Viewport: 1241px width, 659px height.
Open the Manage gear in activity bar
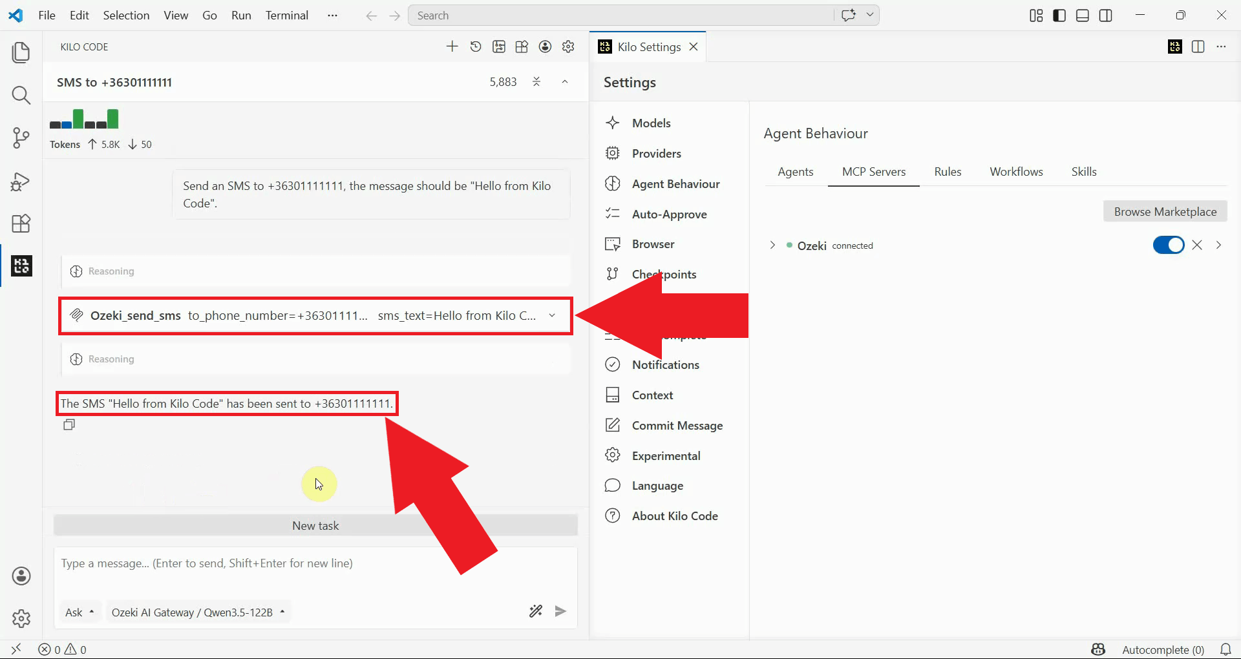pyautogui.click(x=21, y=618)
